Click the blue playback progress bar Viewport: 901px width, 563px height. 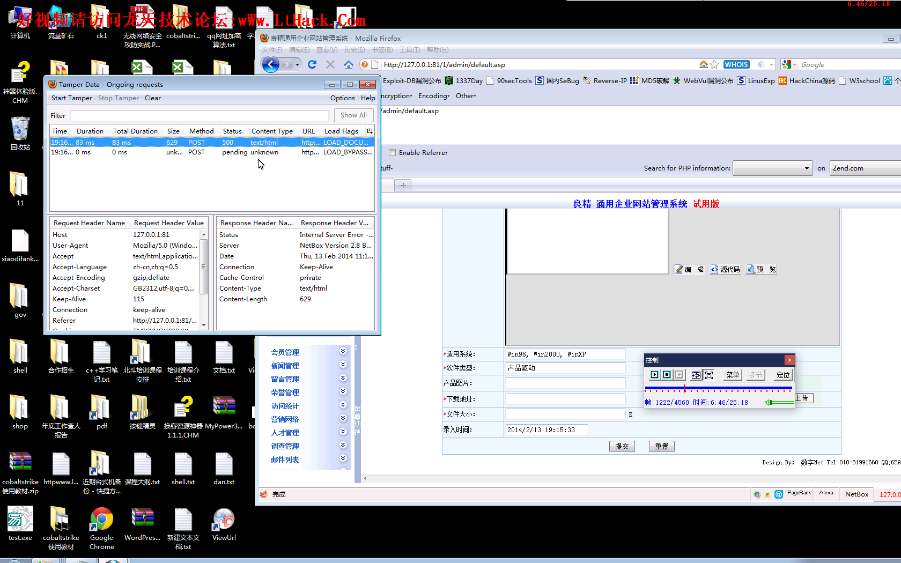[x=718, y=388]
